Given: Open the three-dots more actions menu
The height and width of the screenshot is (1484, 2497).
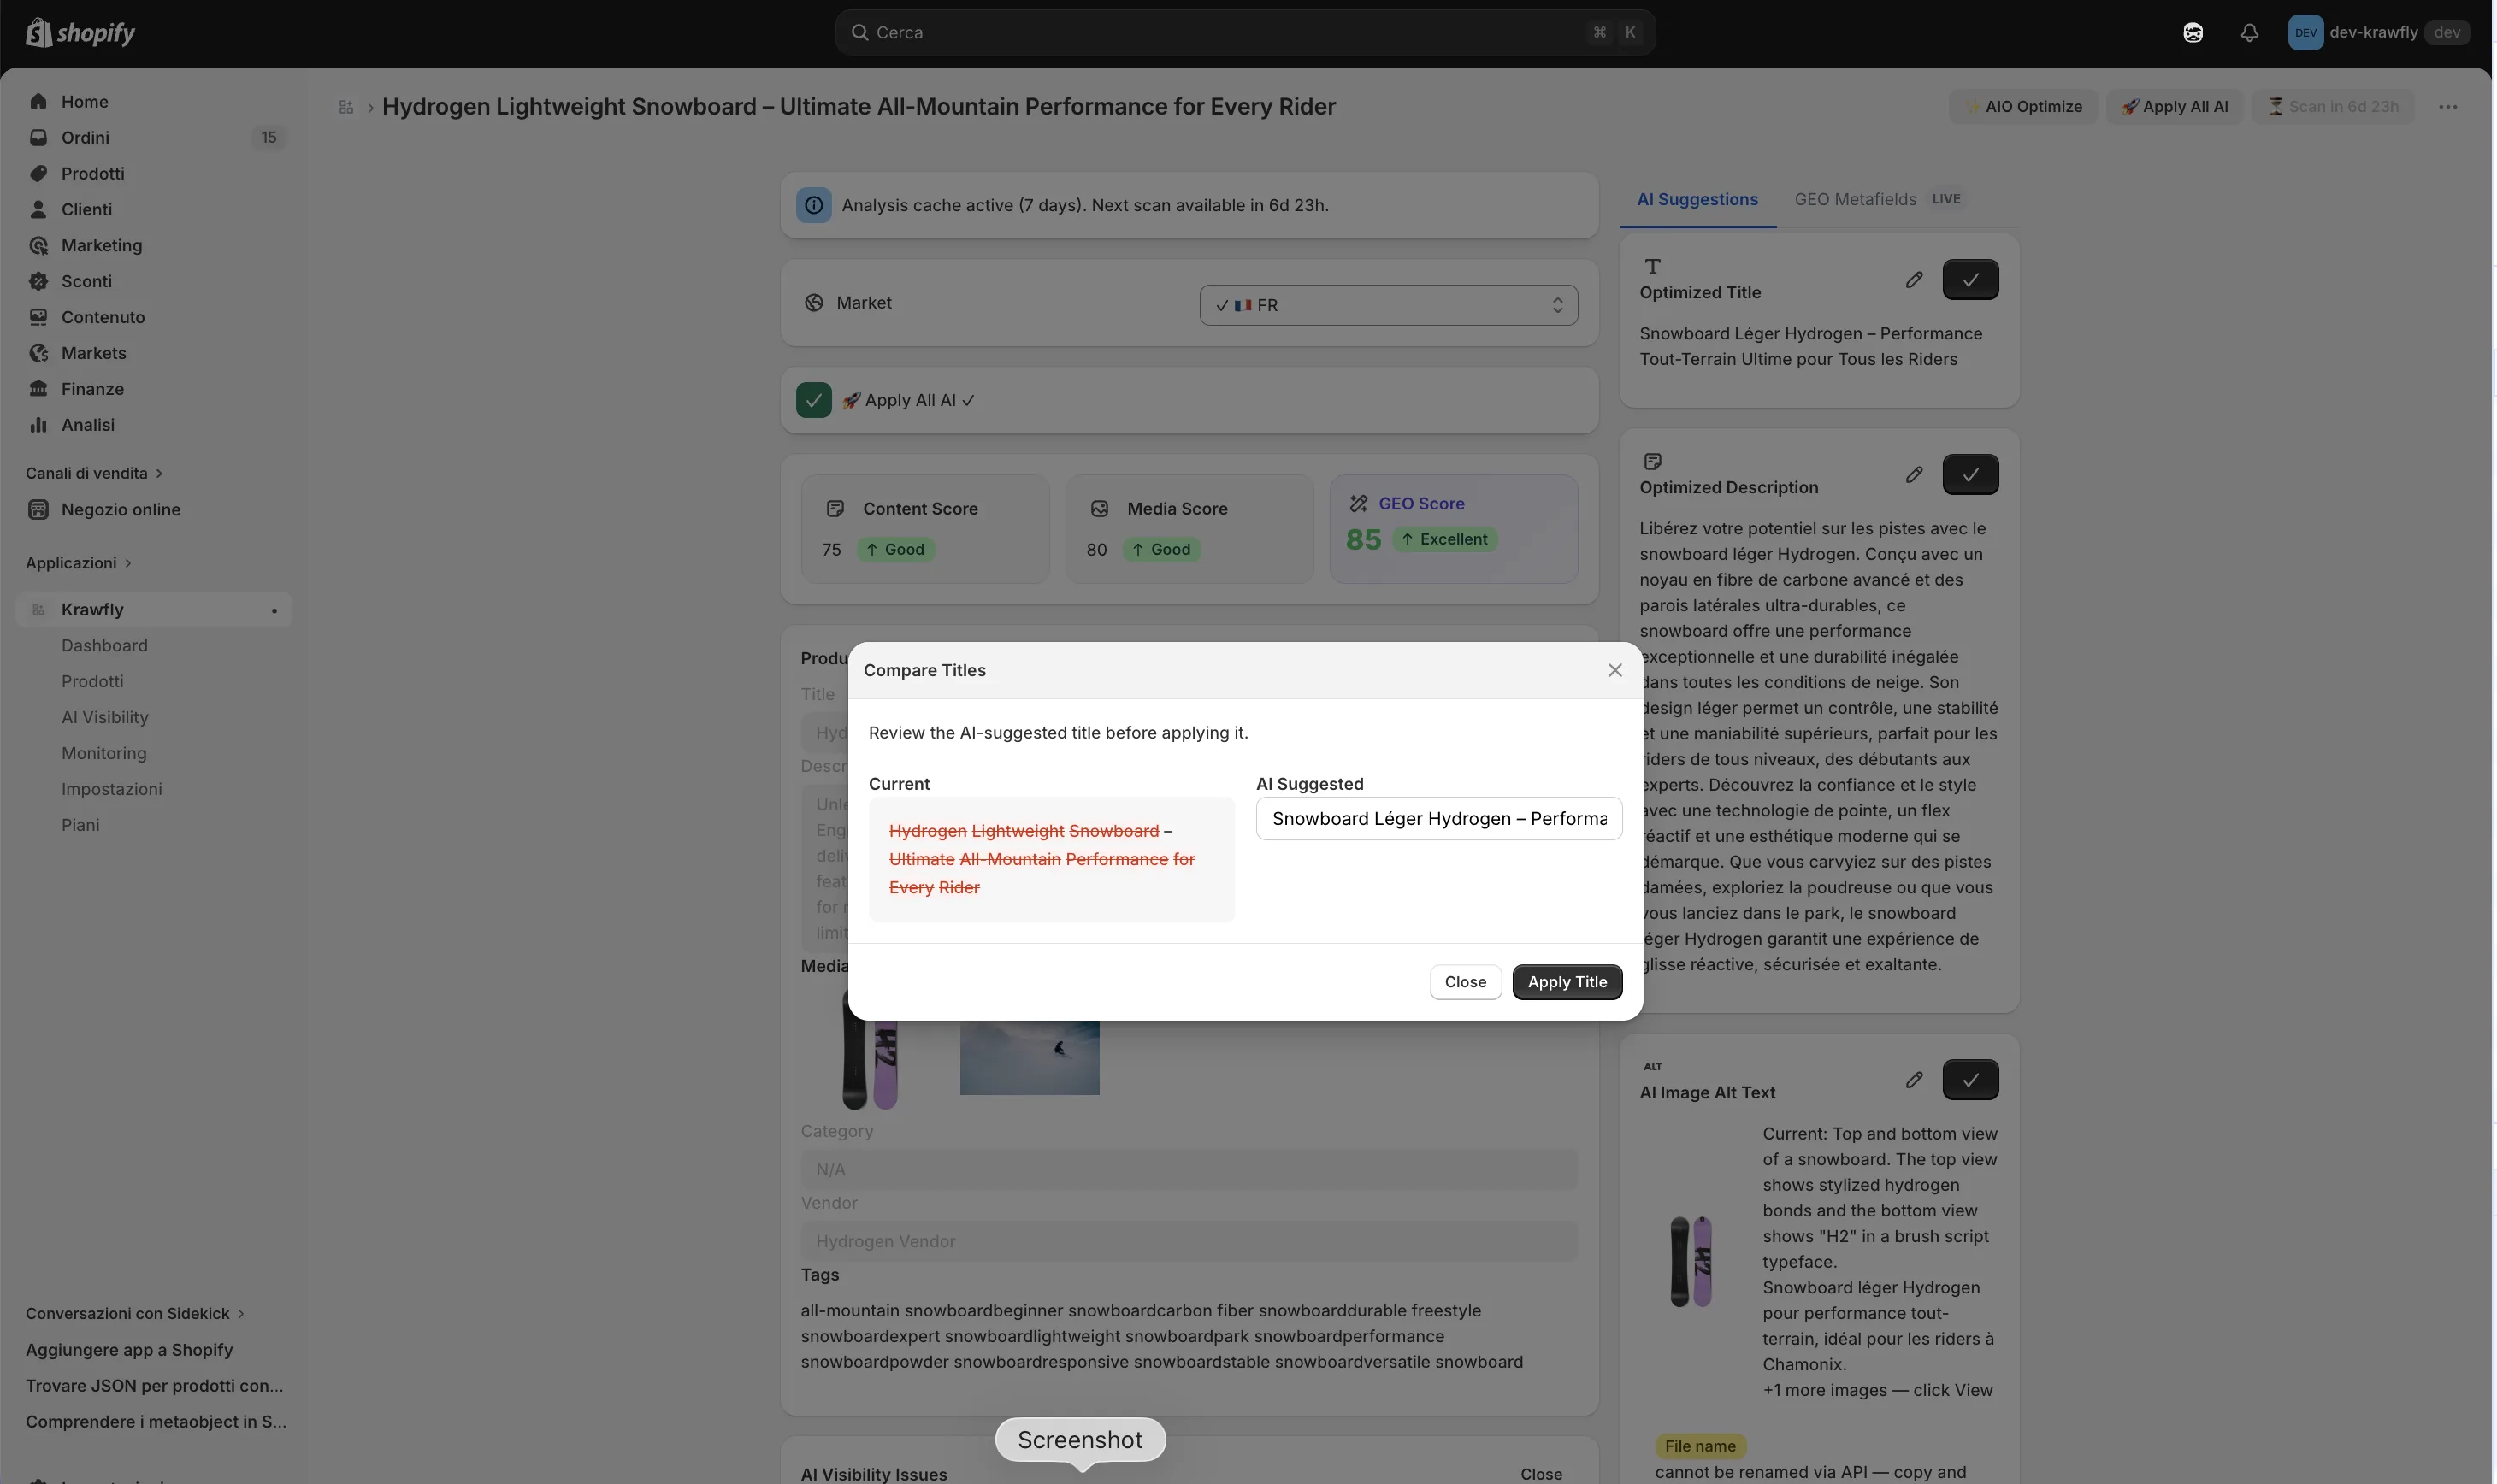Looking at the screenshot, I should (x=2447, y=107).
